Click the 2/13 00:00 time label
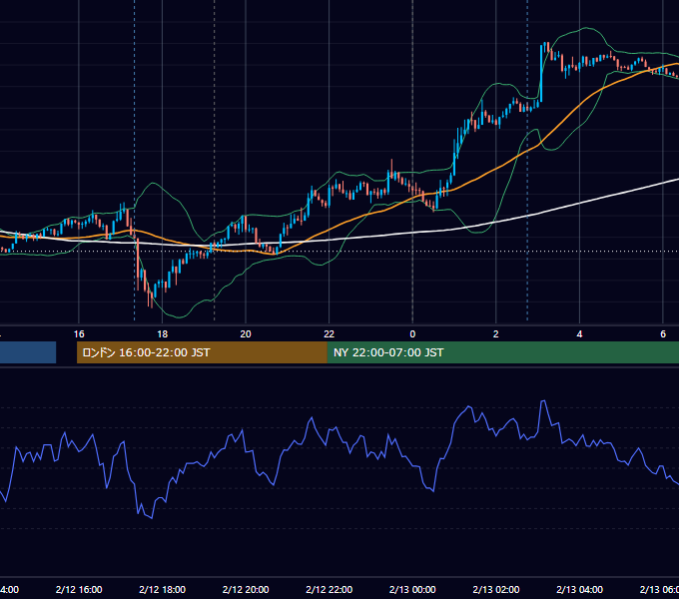 point(412,589)
